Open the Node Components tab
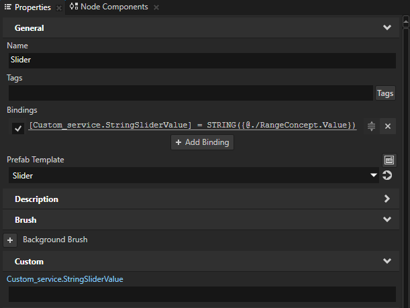This screenshot has height=308, width=410. coord(114,7)
